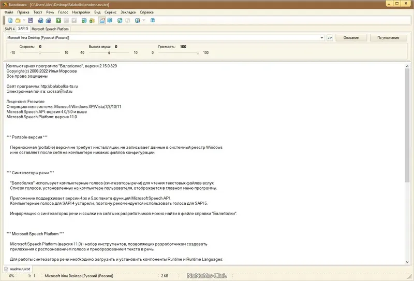Image resolution: width=414 pixels, height=281 pixels.
Task: Open the Текст menu
Action: pyautogui.click(x=38, y=12)
